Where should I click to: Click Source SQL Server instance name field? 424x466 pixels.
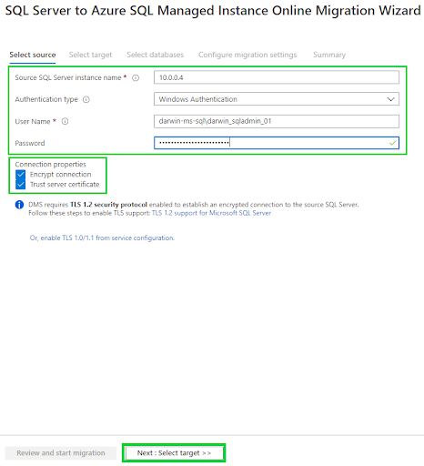pos(277,77)
